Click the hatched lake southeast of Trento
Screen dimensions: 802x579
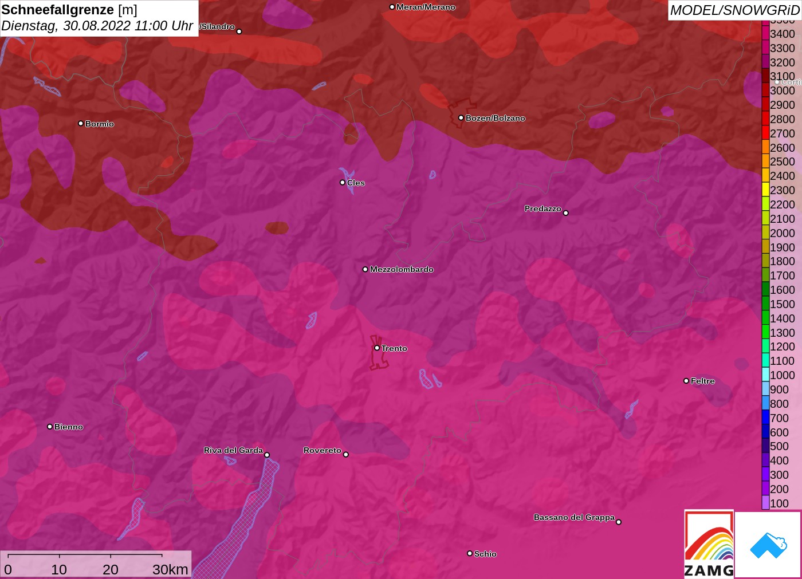(426, 379)
